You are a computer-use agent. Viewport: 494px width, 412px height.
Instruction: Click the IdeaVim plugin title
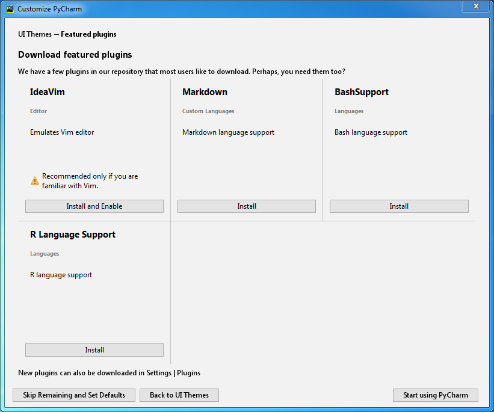(48, 92)
